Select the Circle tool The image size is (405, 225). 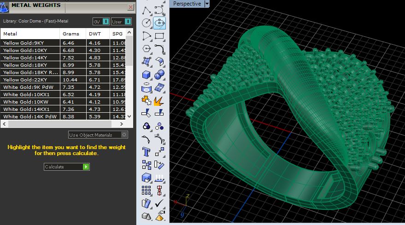pyautogui.click(x=147, y=23)
